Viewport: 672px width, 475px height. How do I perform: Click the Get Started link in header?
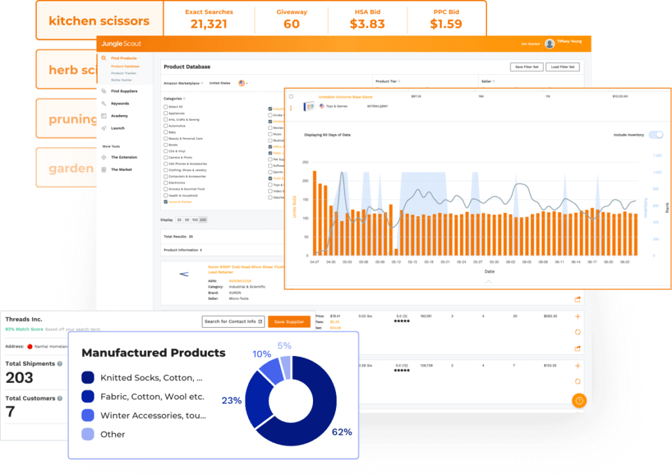[x=530, y=44]
